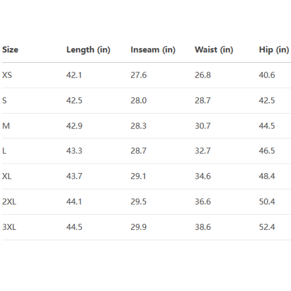The height and width of the screenshot is (291, 291).
Task: Click the Size column header
Action: click(x=10, y=49)
